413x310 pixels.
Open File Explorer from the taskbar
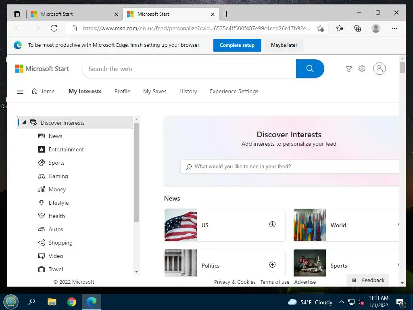(x=52, y=302)
